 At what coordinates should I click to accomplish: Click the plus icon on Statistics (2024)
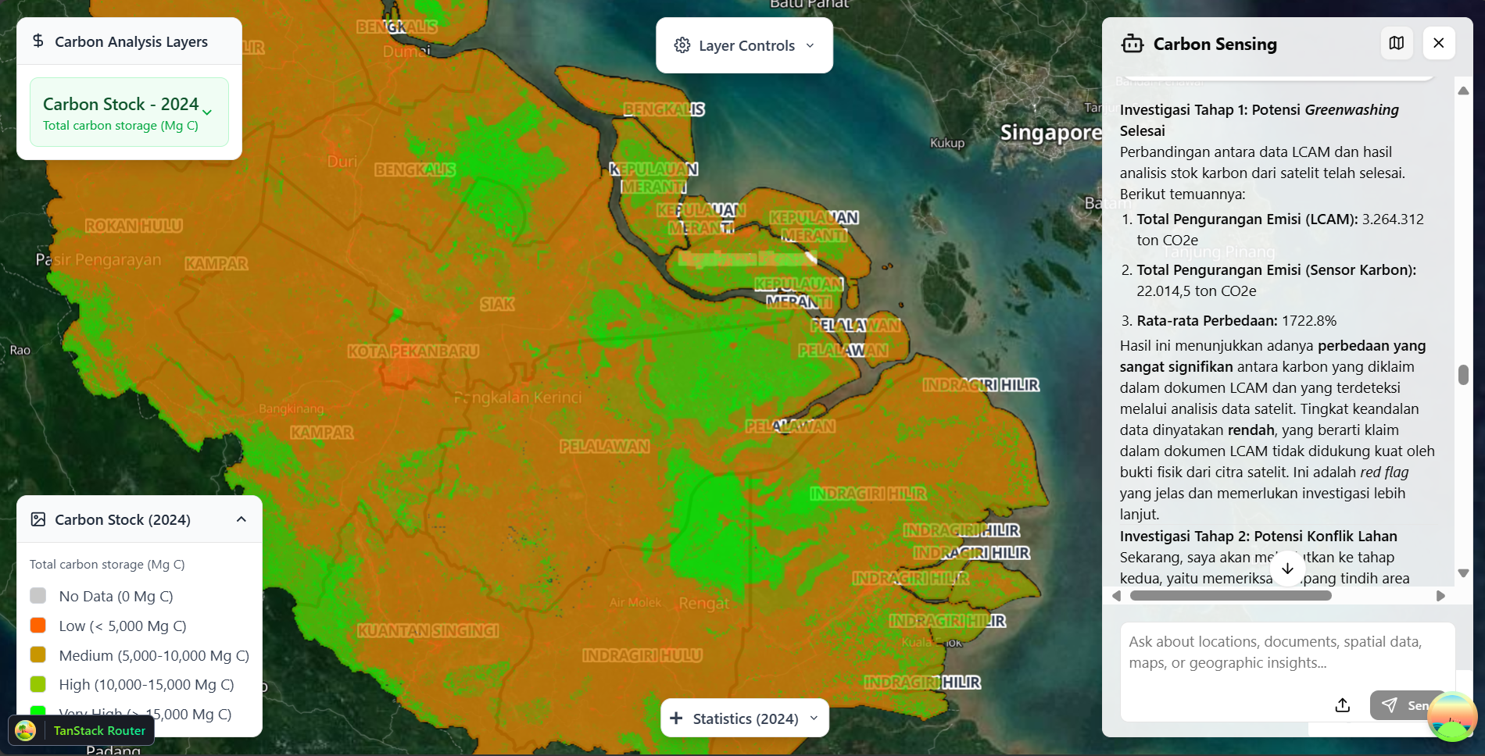[677, 718]
